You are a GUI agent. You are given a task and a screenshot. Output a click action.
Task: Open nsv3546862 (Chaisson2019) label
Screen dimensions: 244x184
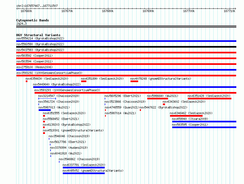coord(79,159)
